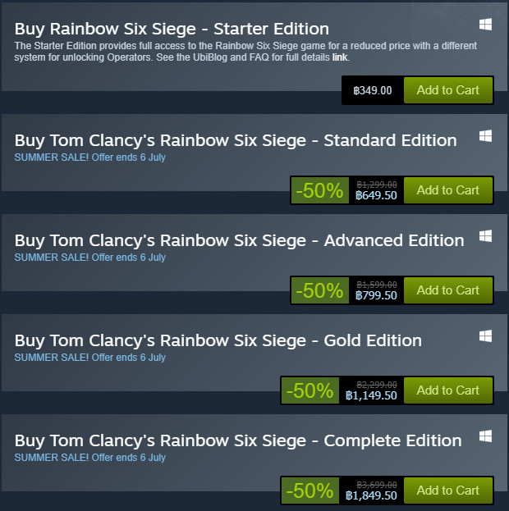Screen dimensions: 509x511
Task: Click the Buy Rainbow Six Siege Starter Edition title
Action: tap(172, 30)
